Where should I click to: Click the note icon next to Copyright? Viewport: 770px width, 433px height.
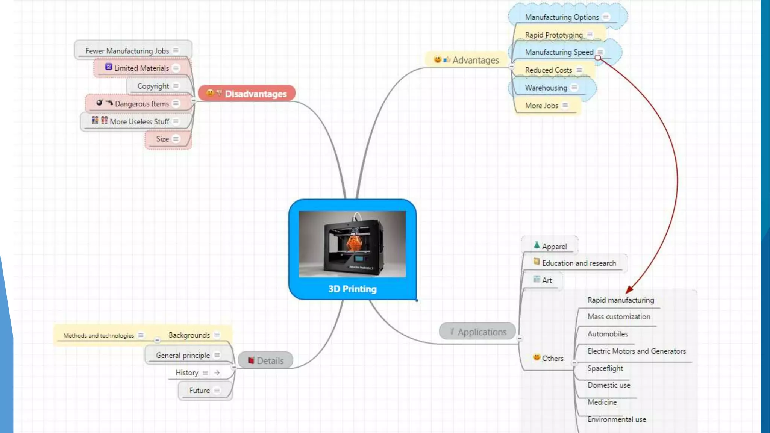(176, 86)
